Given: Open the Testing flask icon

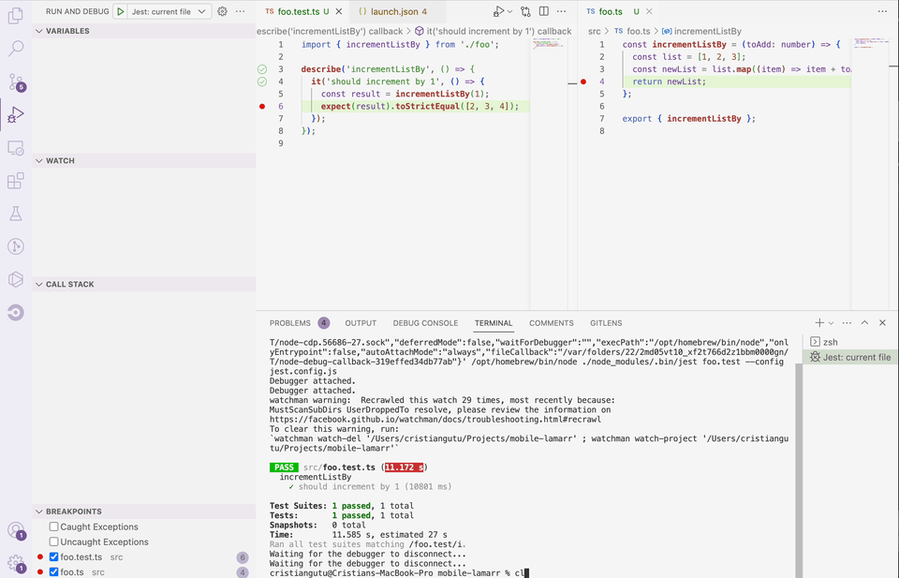Looking at the screenshot, I should [16, 214].
